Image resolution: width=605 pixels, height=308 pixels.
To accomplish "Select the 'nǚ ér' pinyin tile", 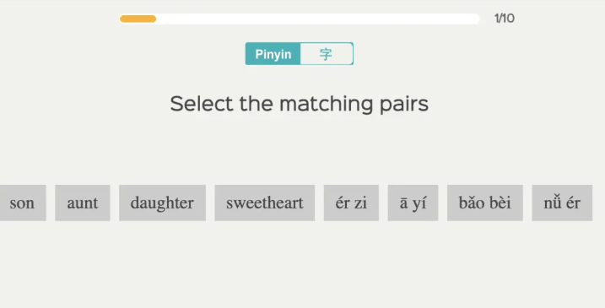I will [x=562, y=203].
